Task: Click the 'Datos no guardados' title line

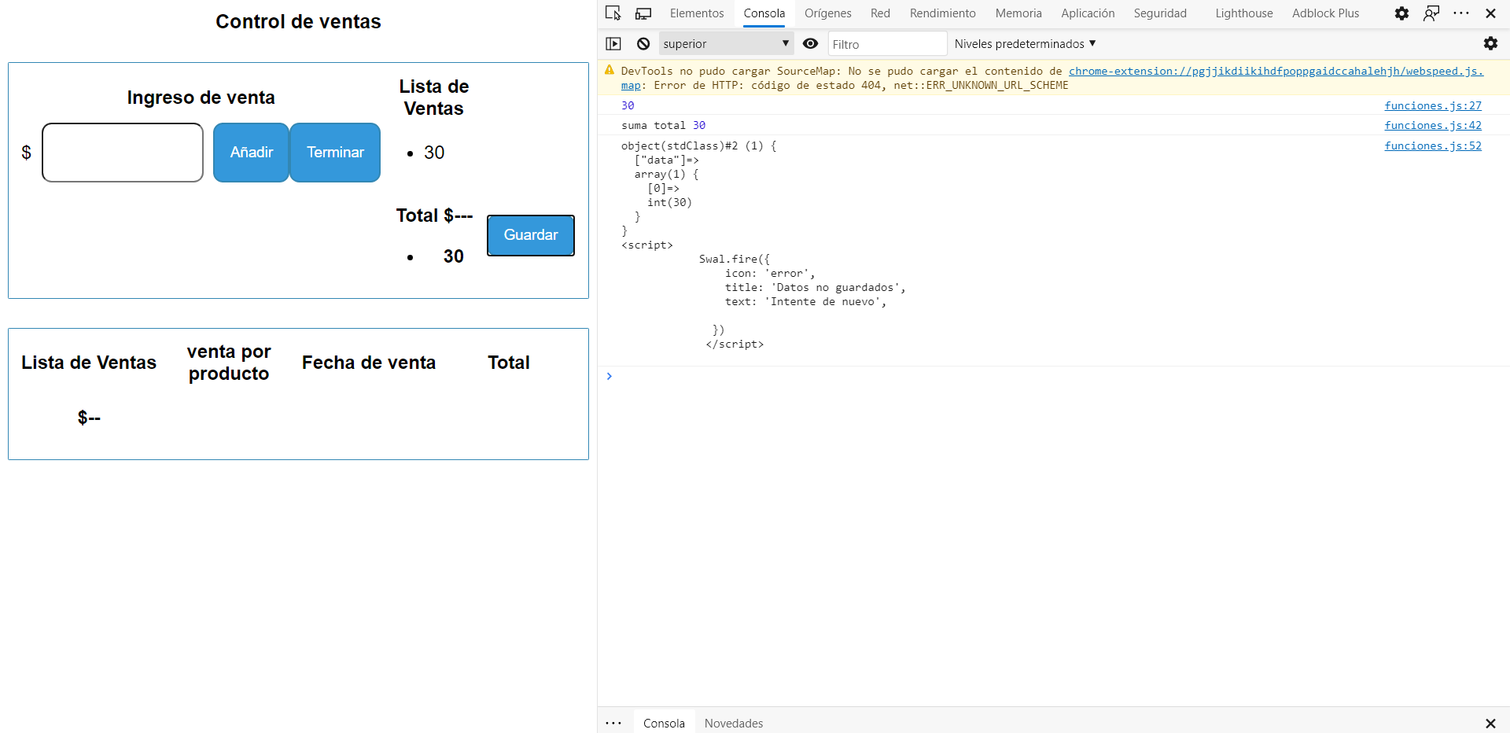Action: click(x=815, y=287)
